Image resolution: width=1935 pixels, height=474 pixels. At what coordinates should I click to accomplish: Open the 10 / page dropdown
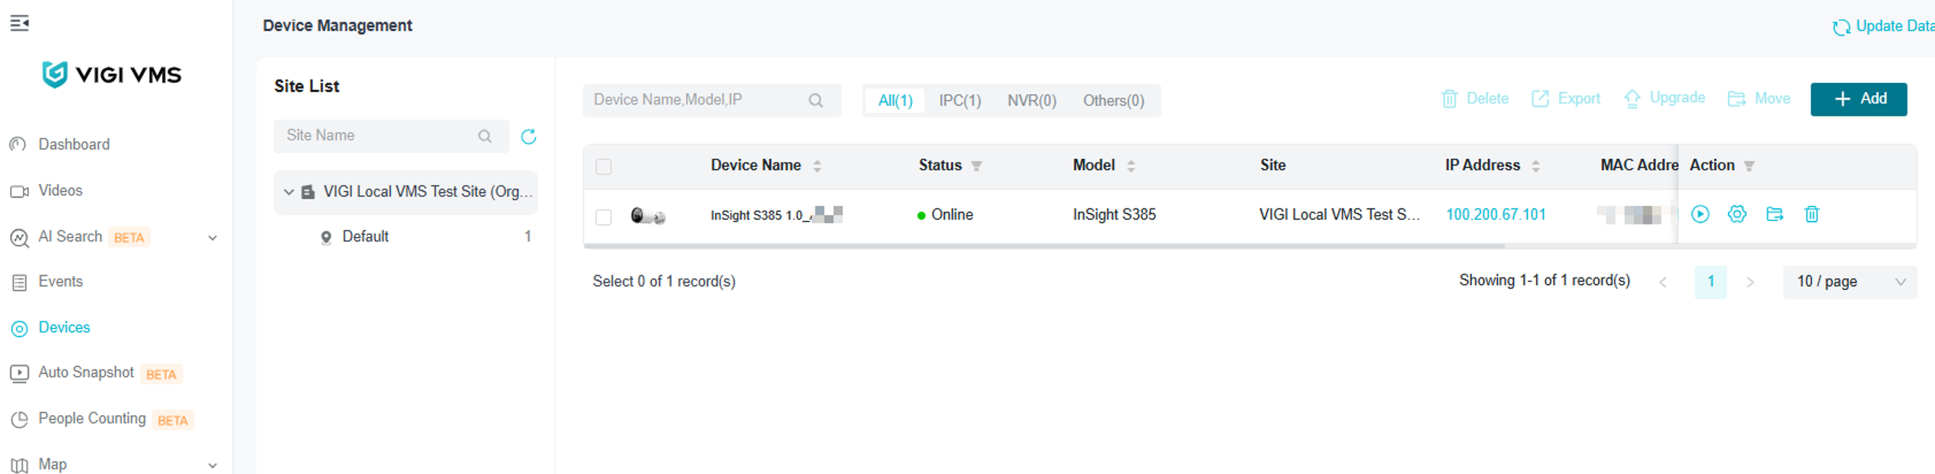(x=1850, y=282)
